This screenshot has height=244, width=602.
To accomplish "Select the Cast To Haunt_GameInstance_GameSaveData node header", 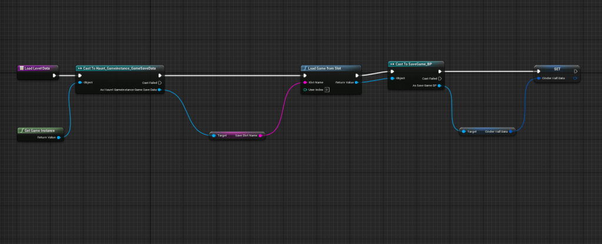I will [x=120, y=68].
